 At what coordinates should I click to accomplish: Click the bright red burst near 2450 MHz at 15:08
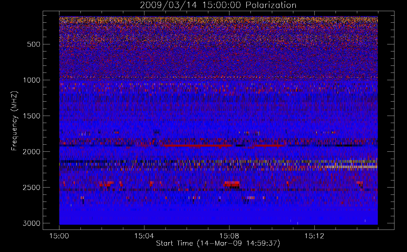tap(232, 183)
